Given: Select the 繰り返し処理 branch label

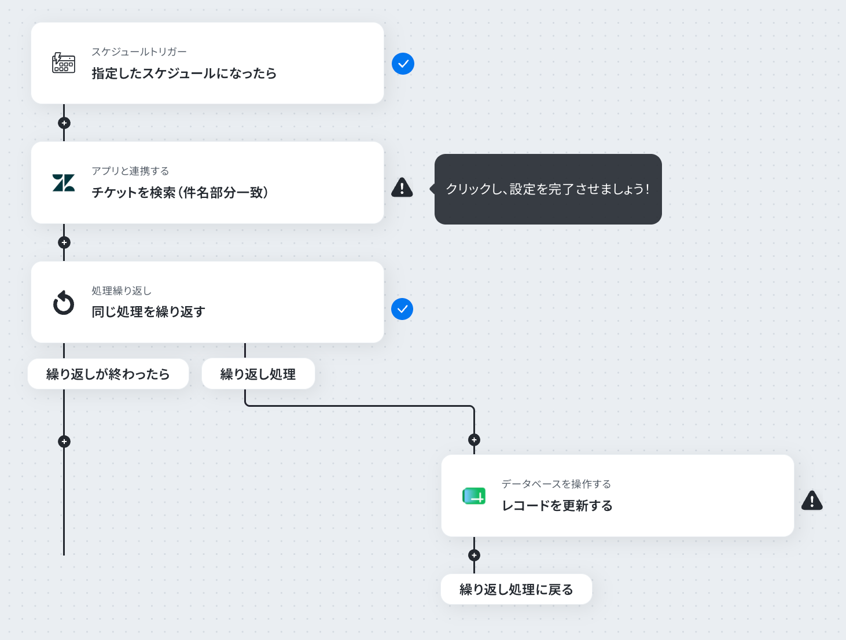Looking at the screenshot, I should 258,374.
